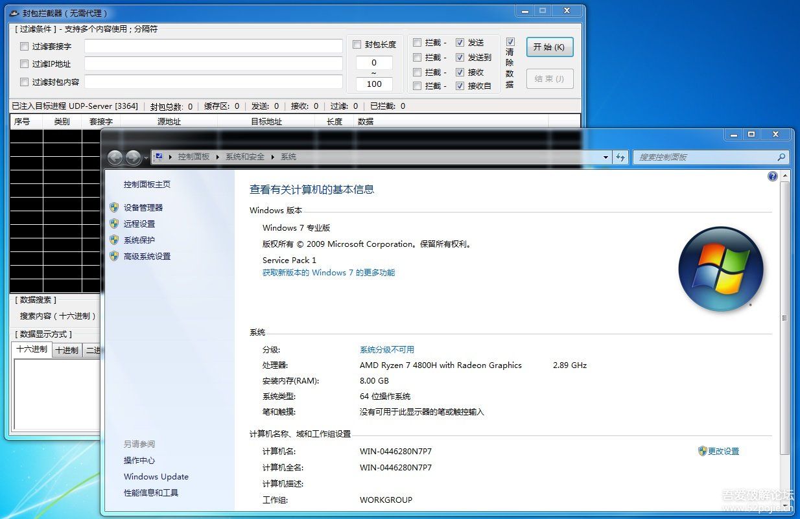Click shield icon next to 远程设置

coord(114,224)
